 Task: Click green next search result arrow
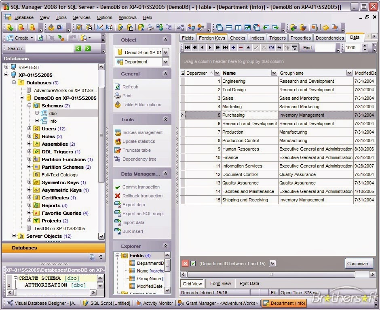88,48
